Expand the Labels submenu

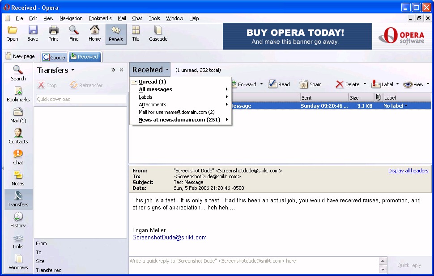(x=180, y=97)
